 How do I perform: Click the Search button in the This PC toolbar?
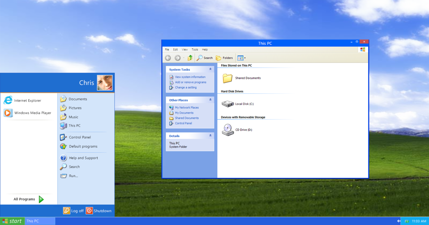click(x=205, y=58)
